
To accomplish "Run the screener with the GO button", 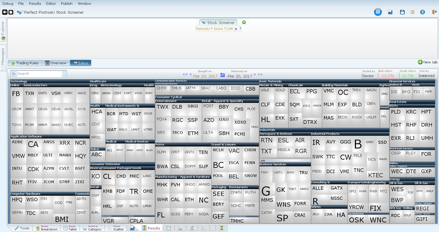I will [378, 12].
